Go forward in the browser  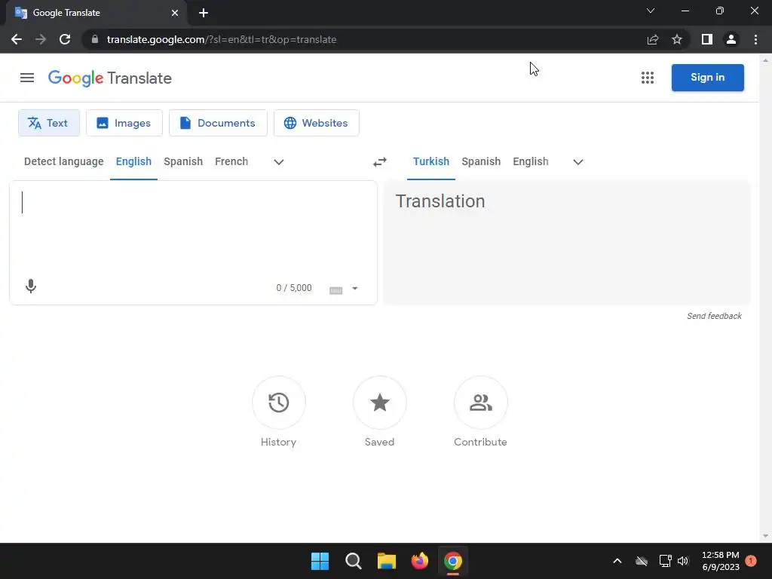coord(41,39)
